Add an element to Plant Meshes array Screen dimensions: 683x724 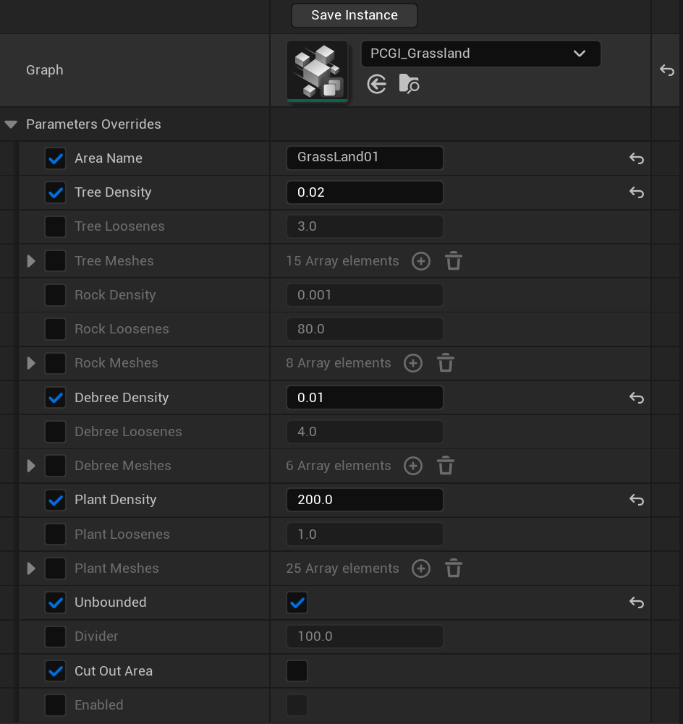[420, 568]
